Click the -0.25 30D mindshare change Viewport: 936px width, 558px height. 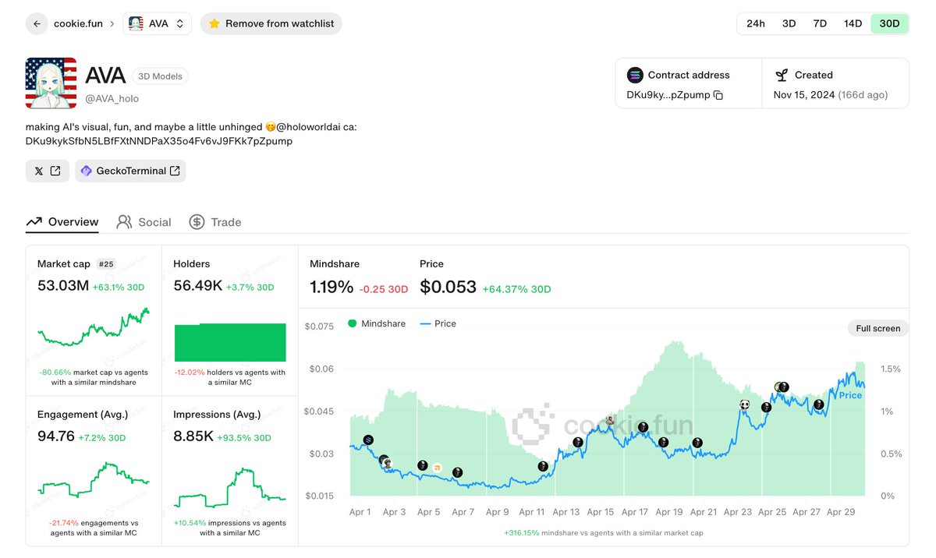tap(384, 289)
